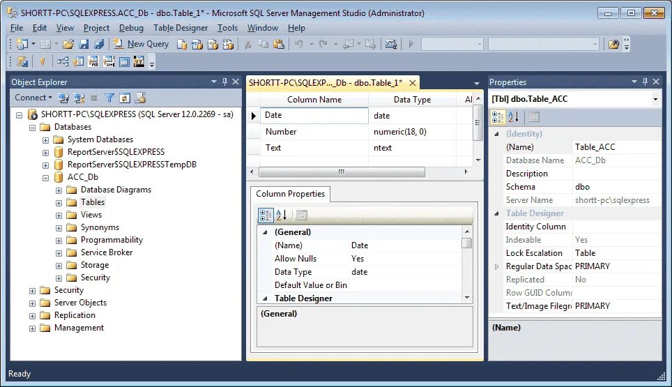Click the Analysis Services DMX Query icon
Viewport: 672px width, 387px height.
point(213,44)
